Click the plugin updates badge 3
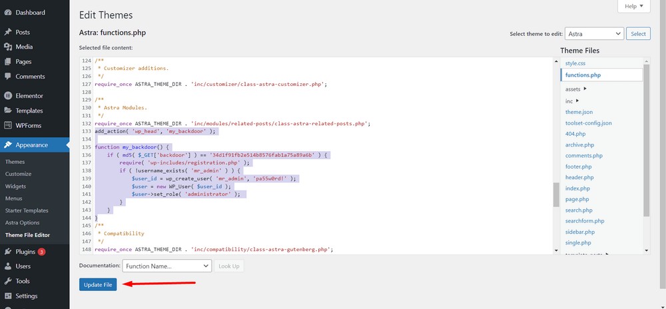666x309 pixels. tap(41, 252)
